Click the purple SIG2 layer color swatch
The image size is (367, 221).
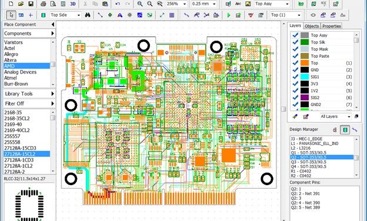tap(305, 97)
